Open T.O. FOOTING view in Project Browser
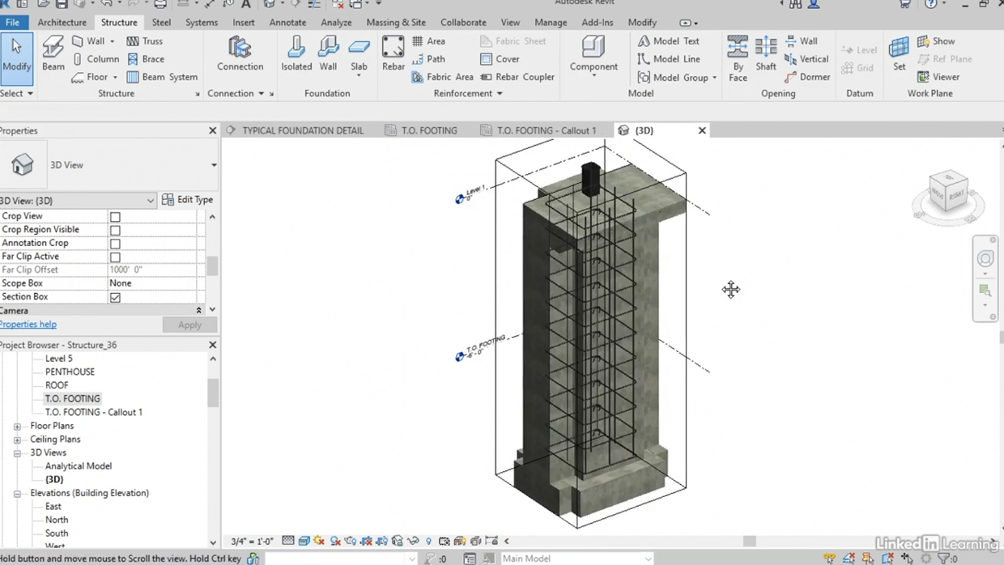Viewport: 1004px width, 565px height. (x=73, y=399)
